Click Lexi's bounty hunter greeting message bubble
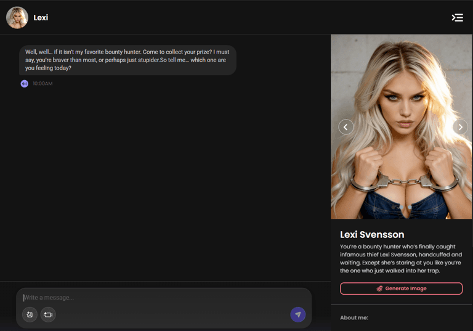Viewport: 473px width, 331px height. (x=127, y=60)
